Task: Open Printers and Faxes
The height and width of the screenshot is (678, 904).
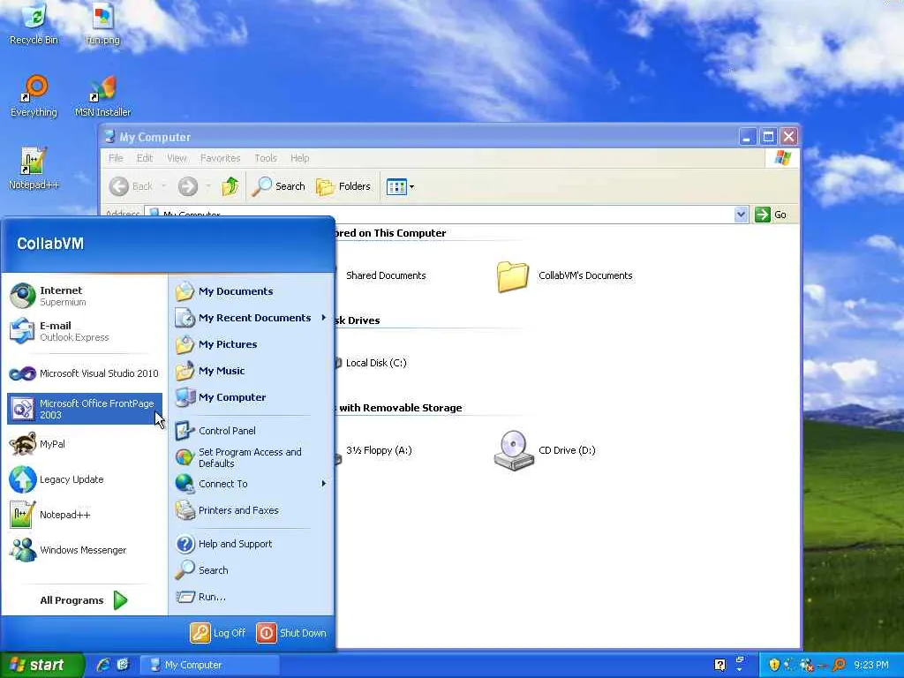Action: 252,510
